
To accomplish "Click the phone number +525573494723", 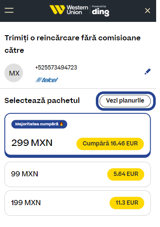I will (56, 67).
